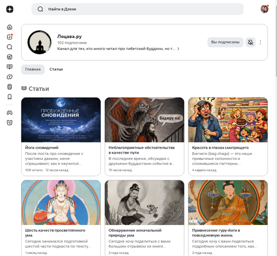Click the 102 подписчика count

click(x=72, y=43)
